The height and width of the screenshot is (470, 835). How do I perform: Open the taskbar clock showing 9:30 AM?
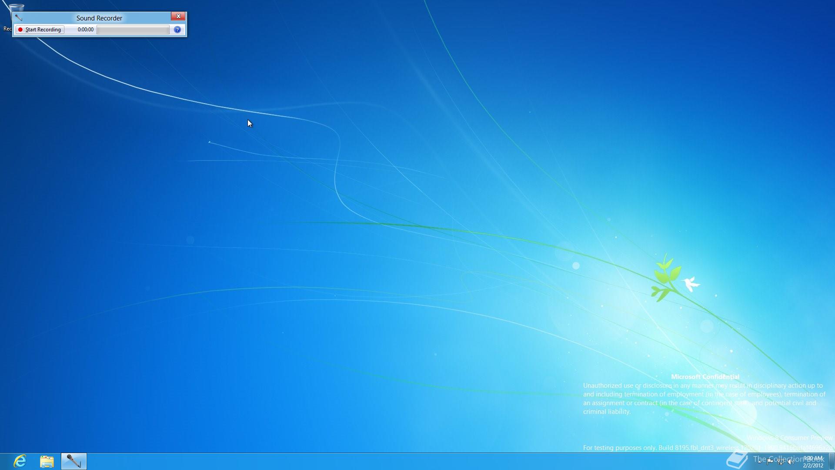click(x=812, y=461)
